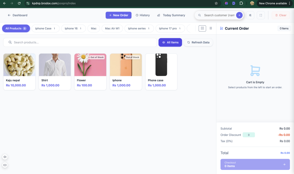The width and height of the screenshot is (294, 174).
Task: Click the Rs 100.00 Flower price
Action: [84, 85]
